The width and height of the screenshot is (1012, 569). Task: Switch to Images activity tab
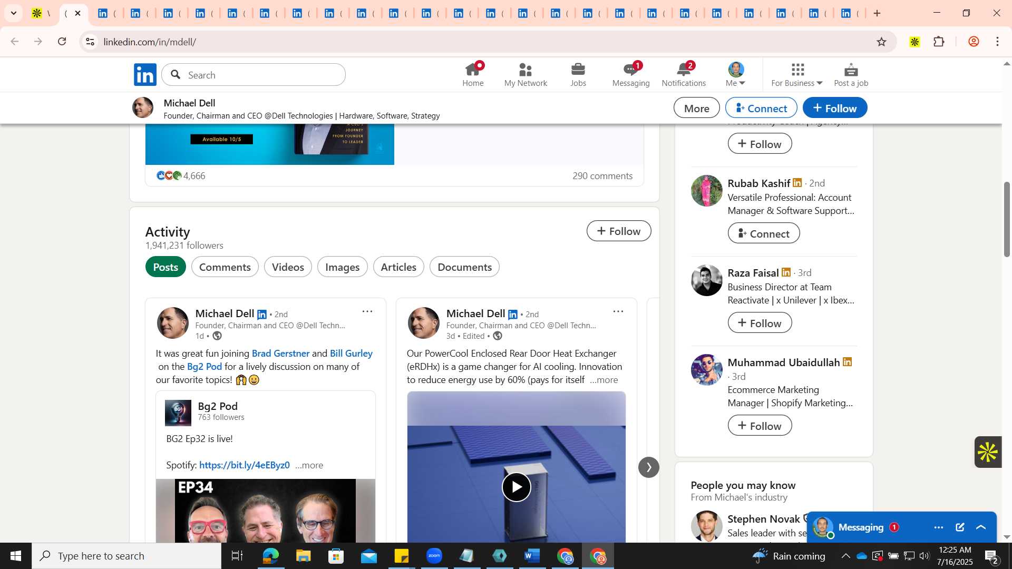click(342, 267)
